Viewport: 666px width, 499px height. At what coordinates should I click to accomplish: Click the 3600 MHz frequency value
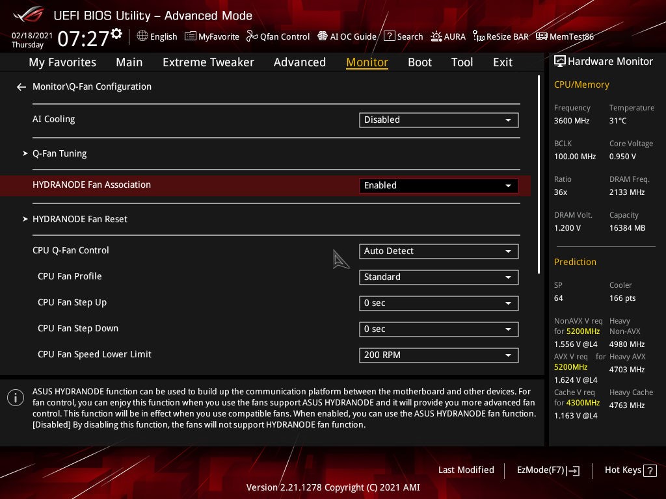(572, 121)
